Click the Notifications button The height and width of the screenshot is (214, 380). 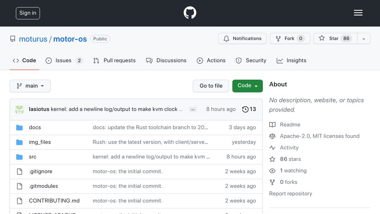242,38
